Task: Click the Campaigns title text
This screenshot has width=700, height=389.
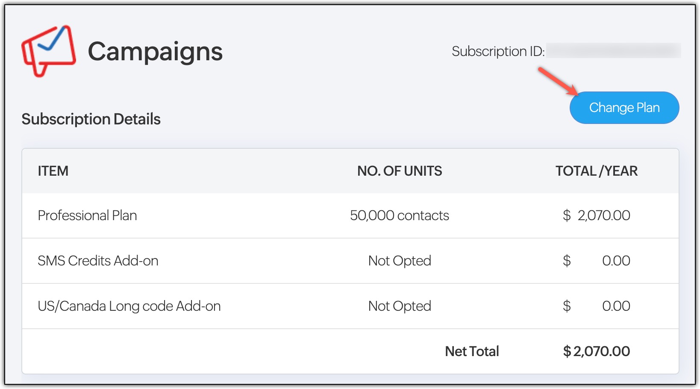Action: (x=155, y=52)
